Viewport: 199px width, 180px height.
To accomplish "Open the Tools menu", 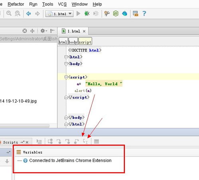I will tap(47, 4).
